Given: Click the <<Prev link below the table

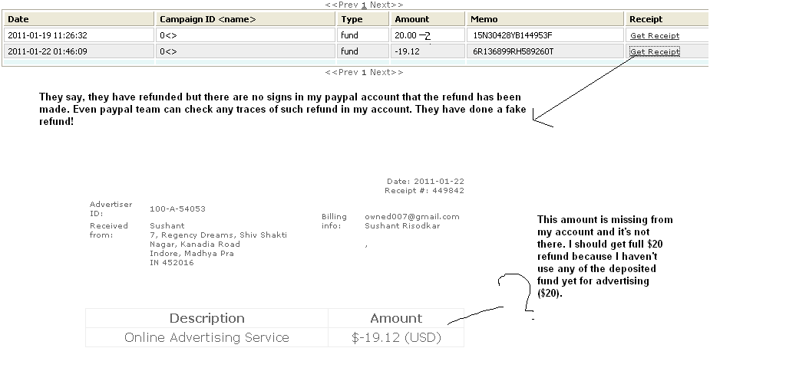Looking at the screenshot, I should point(342,72).
